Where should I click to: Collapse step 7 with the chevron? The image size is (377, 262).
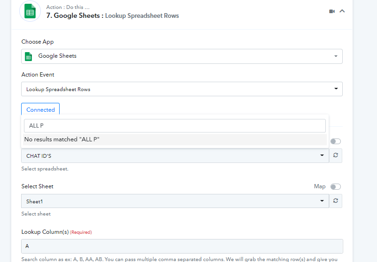pyautogui.click(x=342, y=11)
